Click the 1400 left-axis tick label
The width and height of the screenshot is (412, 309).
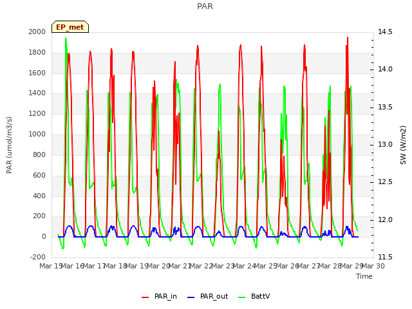pos(37,93)
